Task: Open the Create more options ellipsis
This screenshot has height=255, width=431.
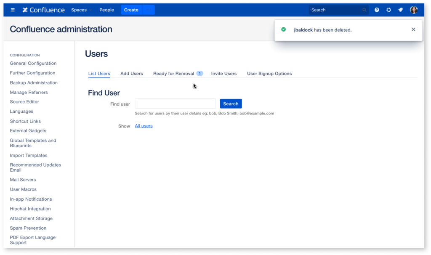Action: 149,10
